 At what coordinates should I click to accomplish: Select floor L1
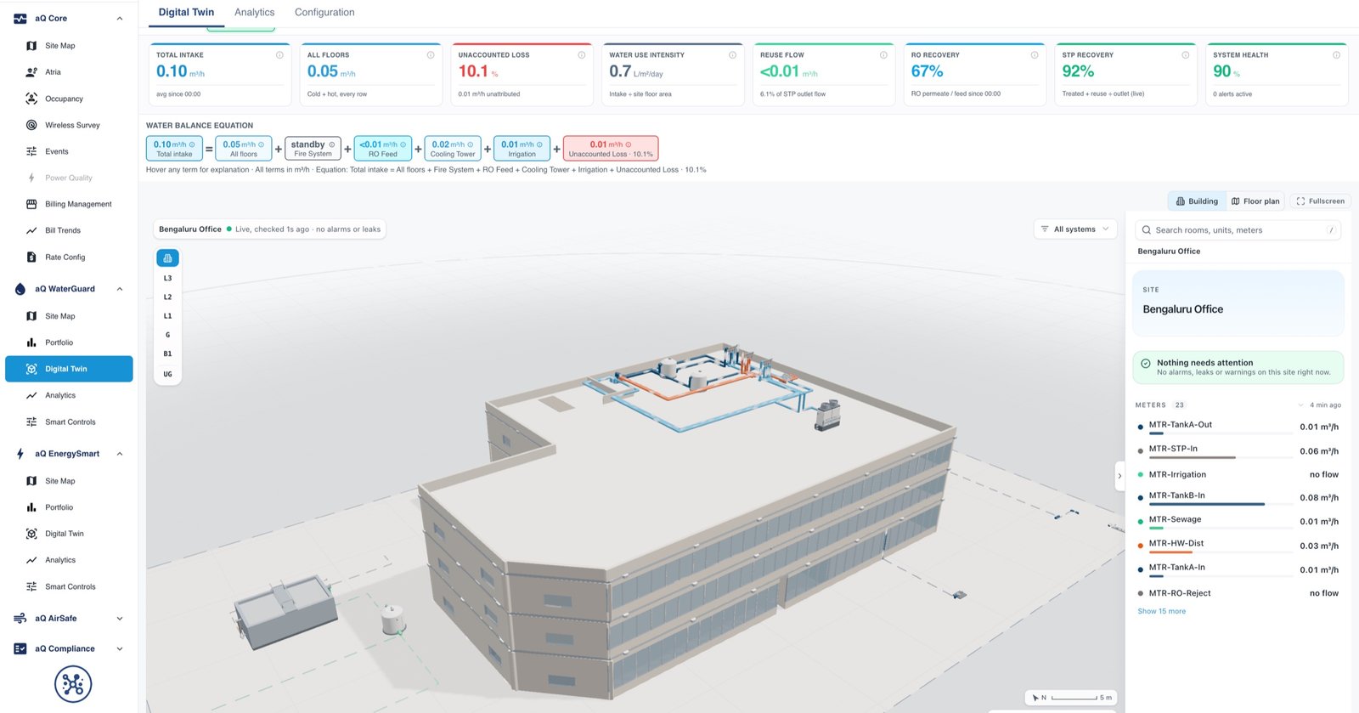[167, 316]
